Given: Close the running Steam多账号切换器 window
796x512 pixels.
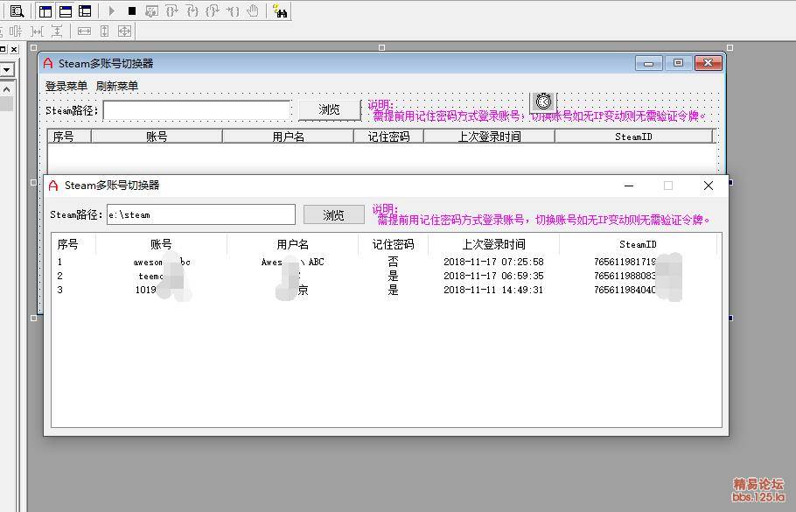Looking at the screenshot, I should (709, 186).
